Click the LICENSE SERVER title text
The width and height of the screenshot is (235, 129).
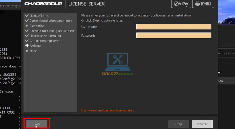click(x=87, y=4)
